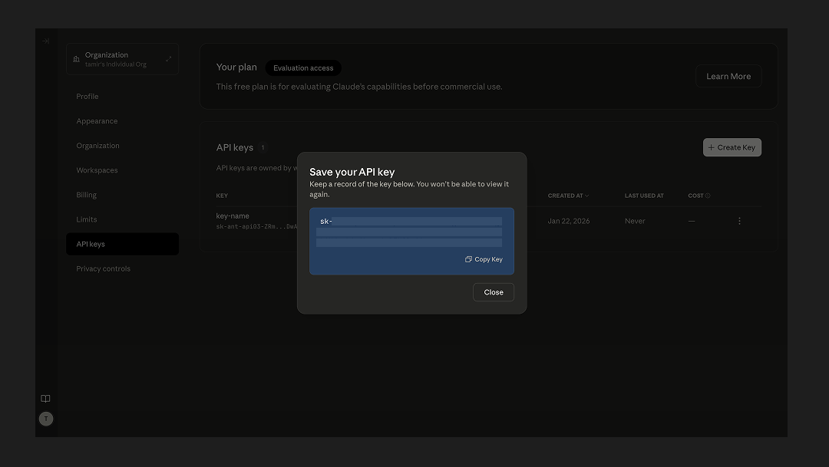Open the Billing page
829x467 pixels.
[86, 195]
